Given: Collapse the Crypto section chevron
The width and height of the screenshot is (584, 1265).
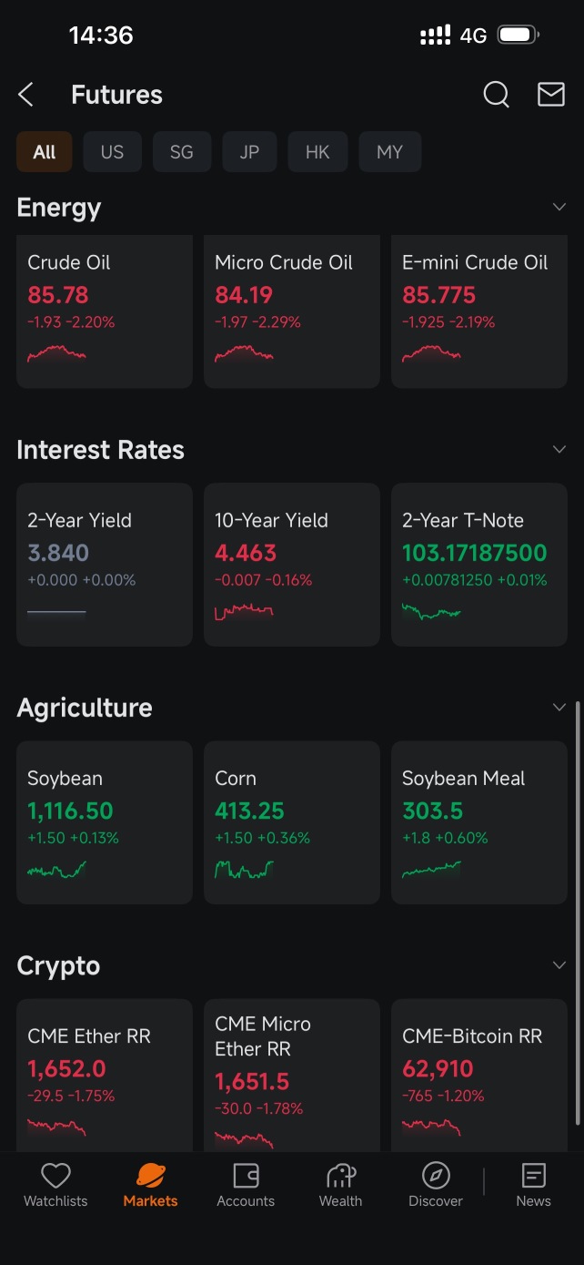Looking at the screenshot, I should click(559, 964).
